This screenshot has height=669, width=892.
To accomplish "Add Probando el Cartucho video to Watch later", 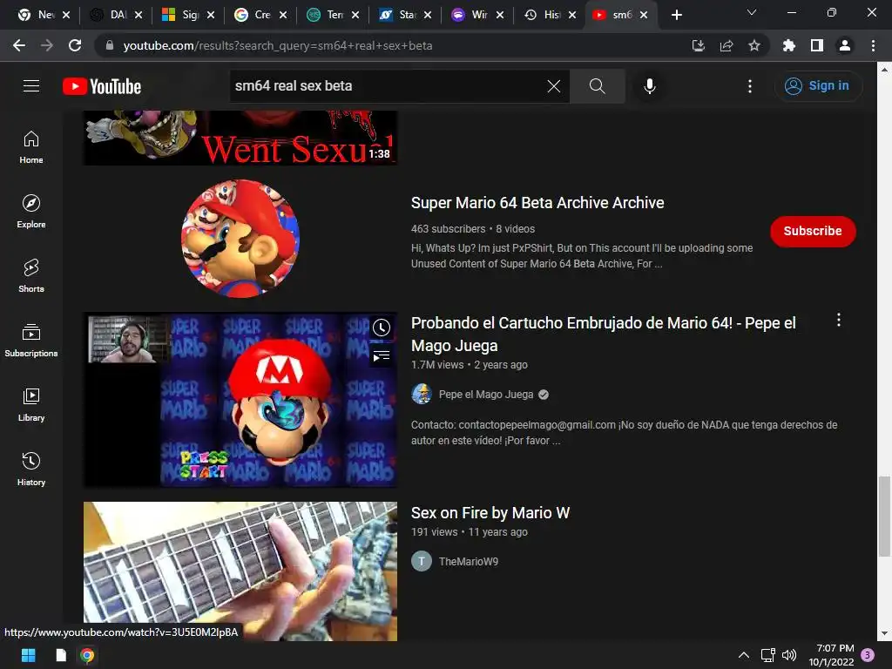I will click(382, 328).
